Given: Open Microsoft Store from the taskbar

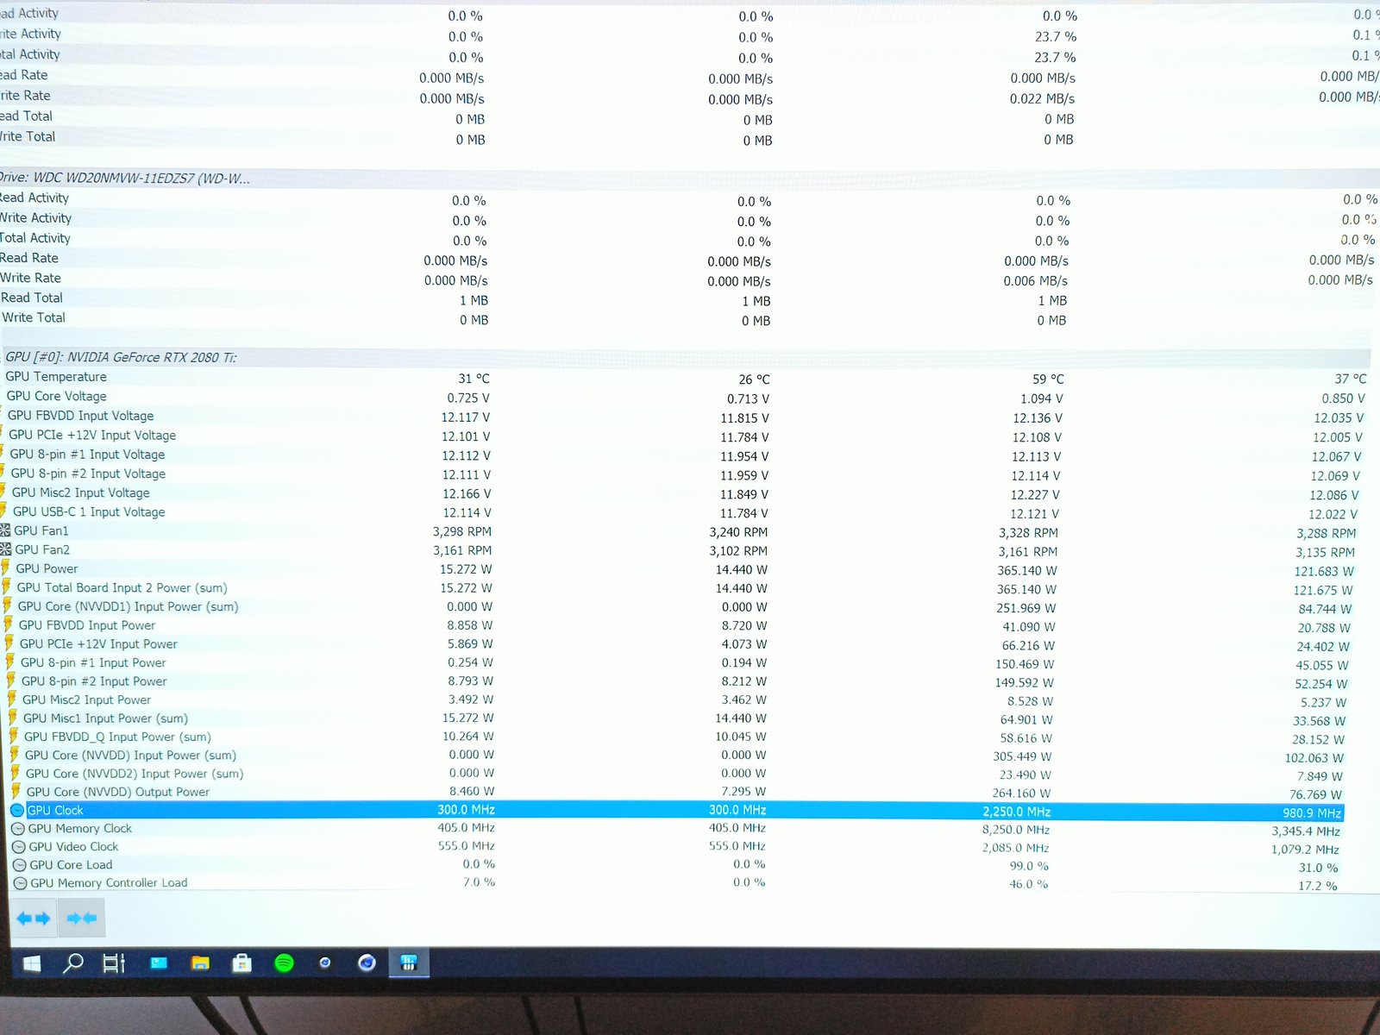Looking at the screenshot, I should click(x=242, y=963).
